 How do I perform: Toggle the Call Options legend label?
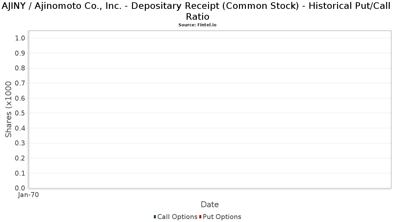coord(177,217)
